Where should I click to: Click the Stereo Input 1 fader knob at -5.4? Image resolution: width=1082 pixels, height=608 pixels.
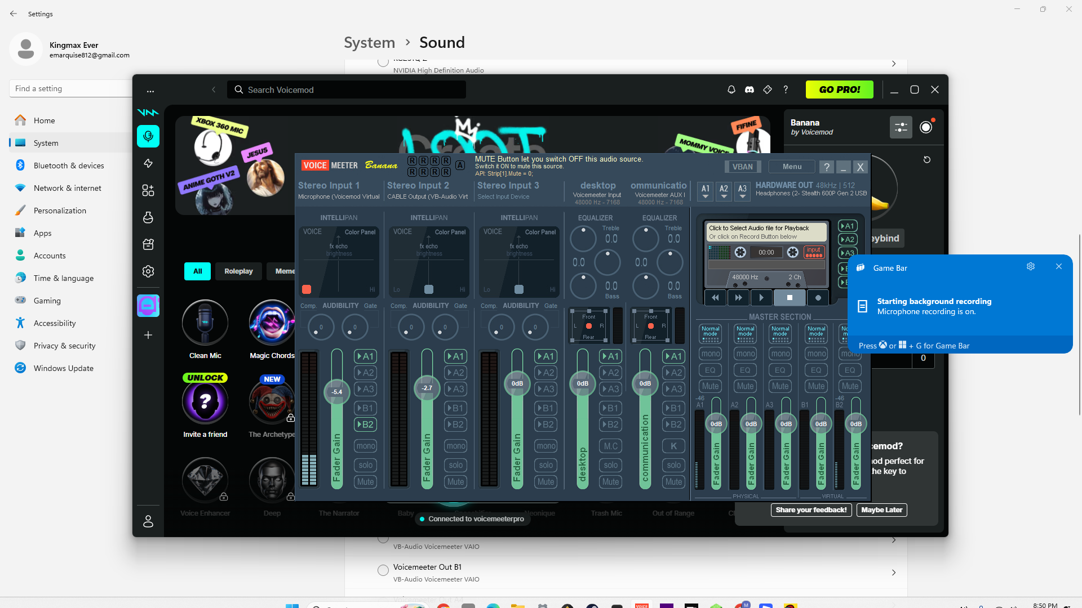coord(336,392)
